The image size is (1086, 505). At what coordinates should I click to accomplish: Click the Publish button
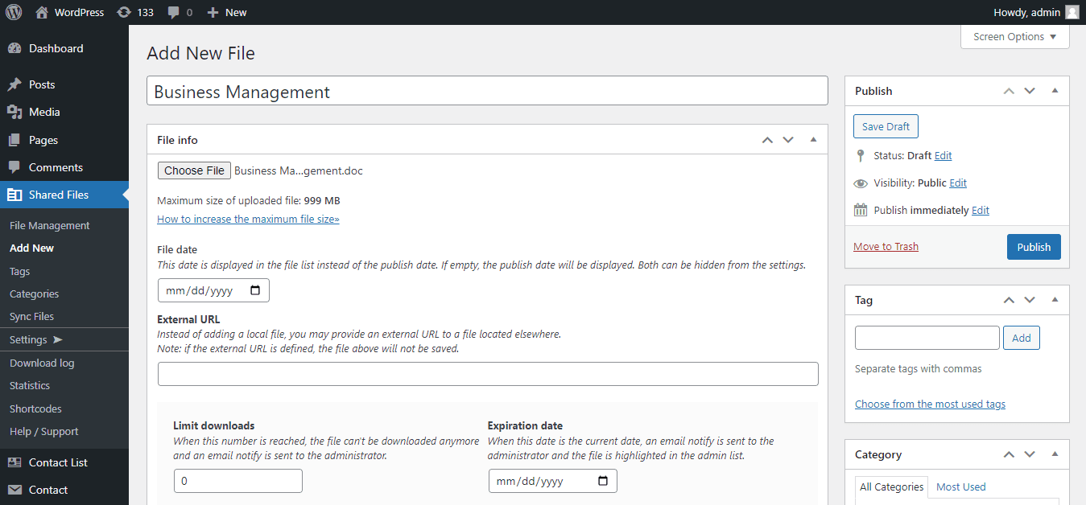pyautogui.click(x=1034, y=247)
